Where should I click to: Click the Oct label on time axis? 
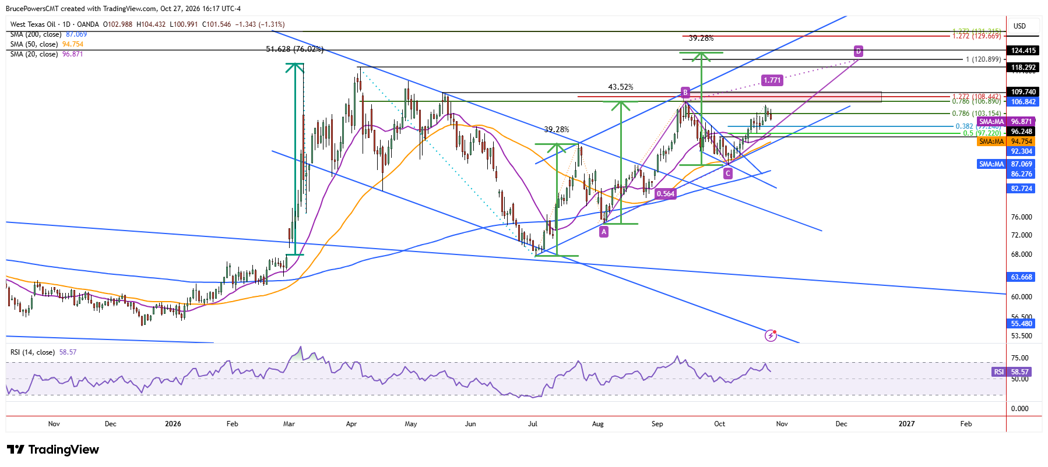(x=720, y=424)
